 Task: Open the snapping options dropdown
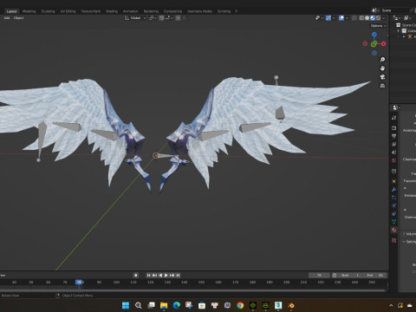pyautogui.click(x=169, y=18)
